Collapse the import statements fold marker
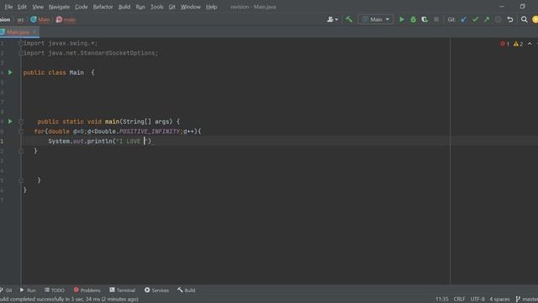This screenshot has width=538, height=303. click(20, 43)
